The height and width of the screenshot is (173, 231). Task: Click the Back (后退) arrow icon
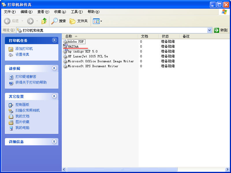[x=7, y=21]
